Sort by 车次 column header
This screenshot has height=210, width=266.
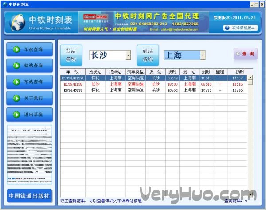[x=73, y=71]
